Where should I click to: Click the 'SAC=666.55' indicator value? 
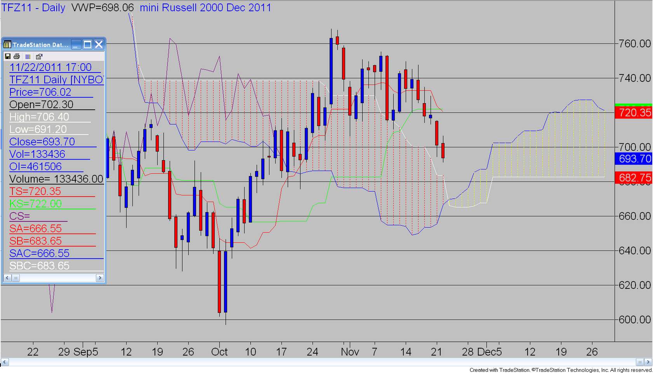(x=39, y=253)
